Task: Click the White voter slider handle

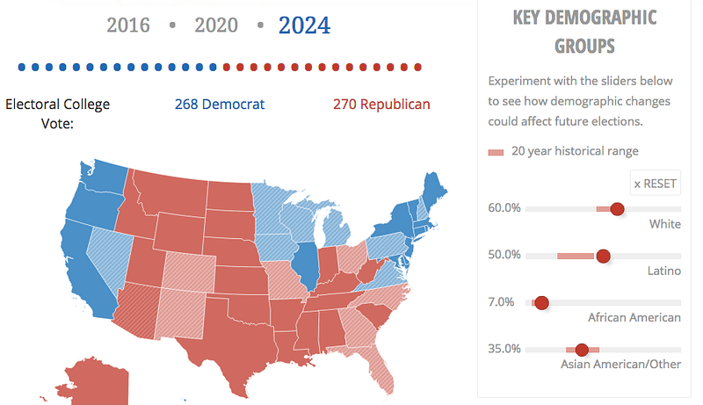Action: (x=618, y=209)
